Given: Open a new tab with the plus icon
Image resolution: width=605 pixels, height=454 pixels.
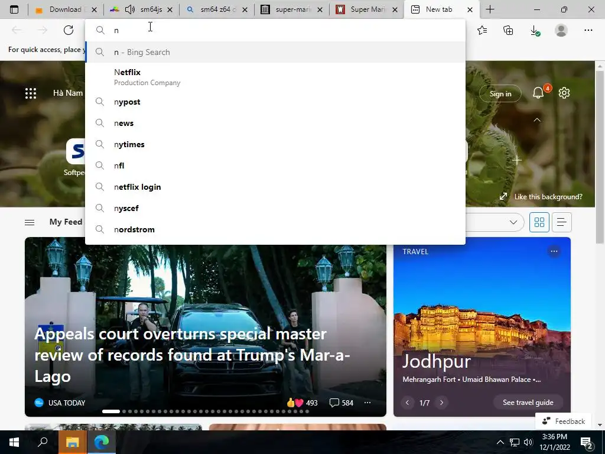Looking at the screenshot, I should (490, 9).
